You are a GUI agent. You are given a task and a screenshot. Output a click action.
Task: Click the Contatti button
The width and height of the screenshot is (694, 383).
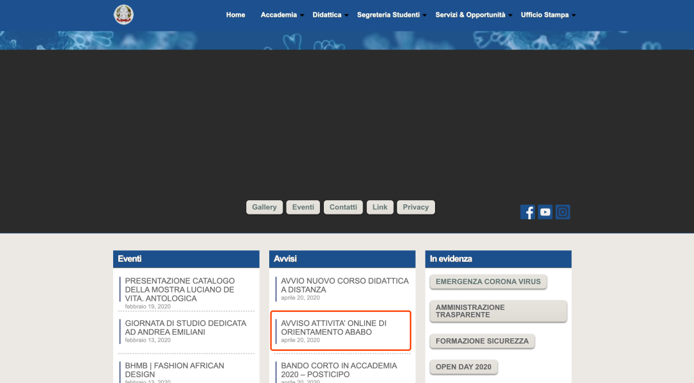(x=343, y=207)
